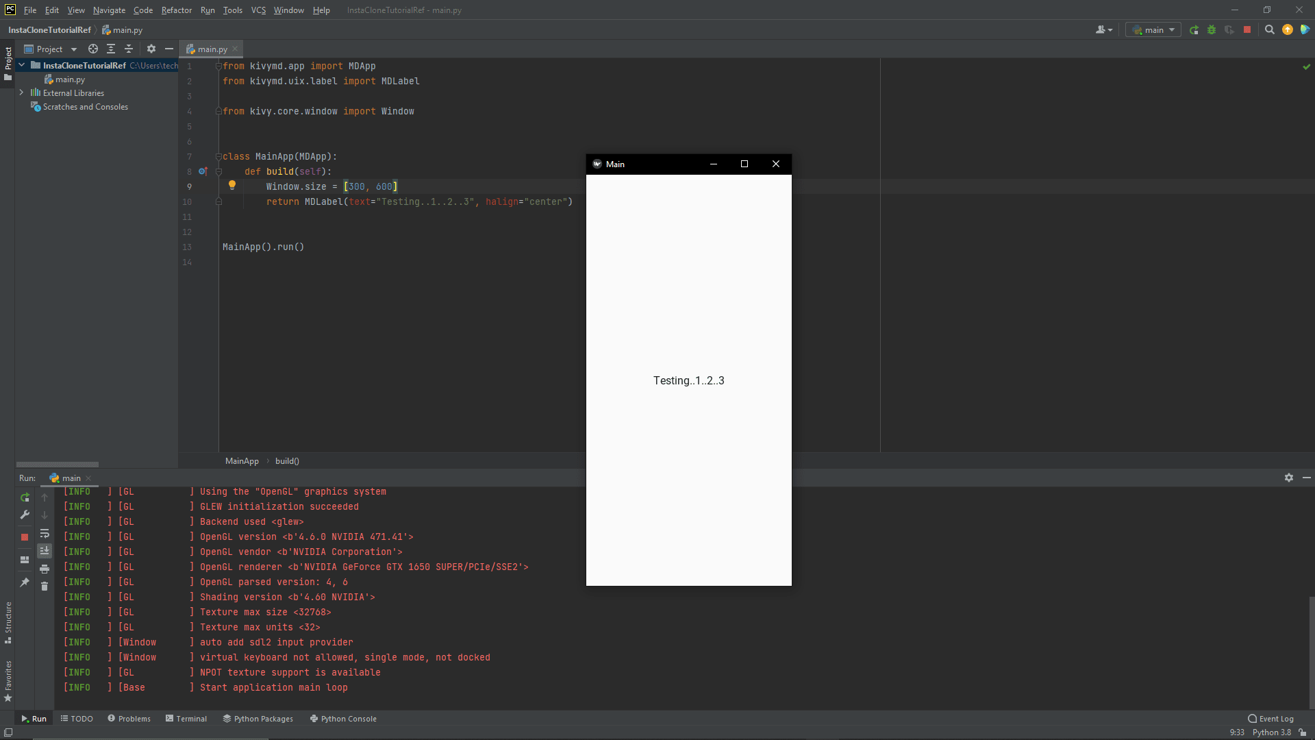This screenshot has width=1315, height=740.
Task: Click the build() breadcrumb below the editor
Action: pos(287,460)
